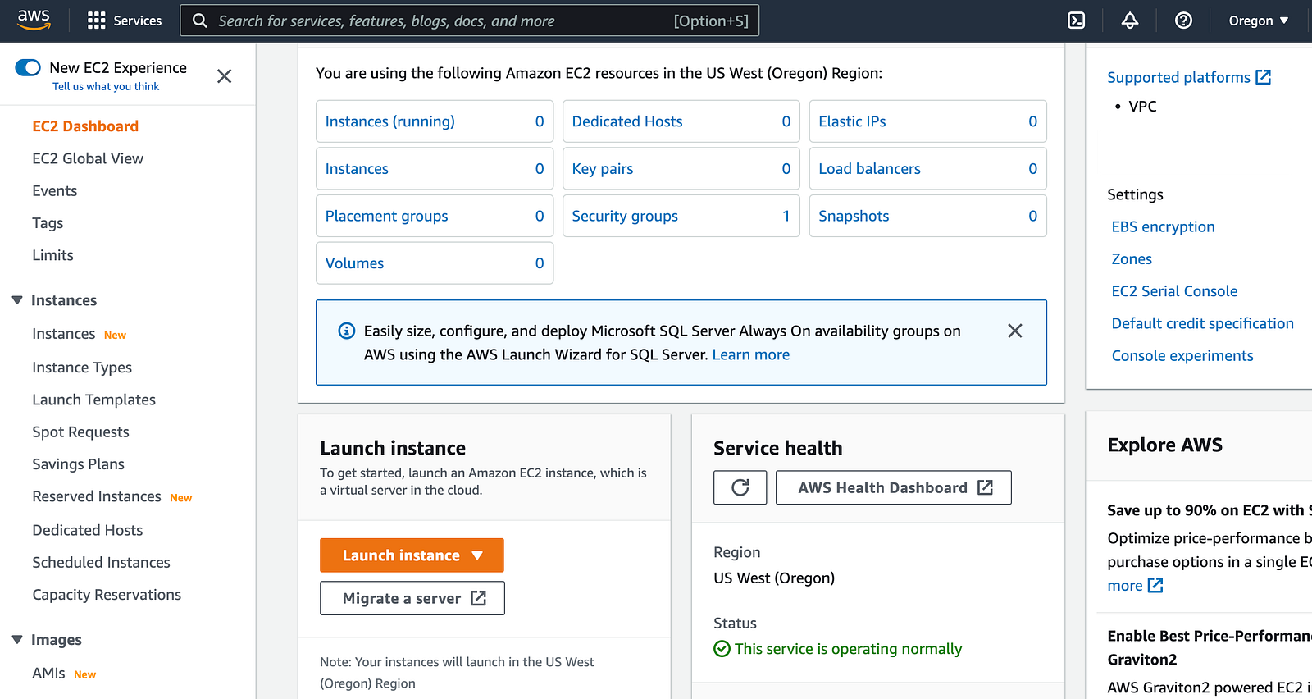The image size is (1312, 699).
Task: Click the search magnifier icon
Action: [199, 21]
